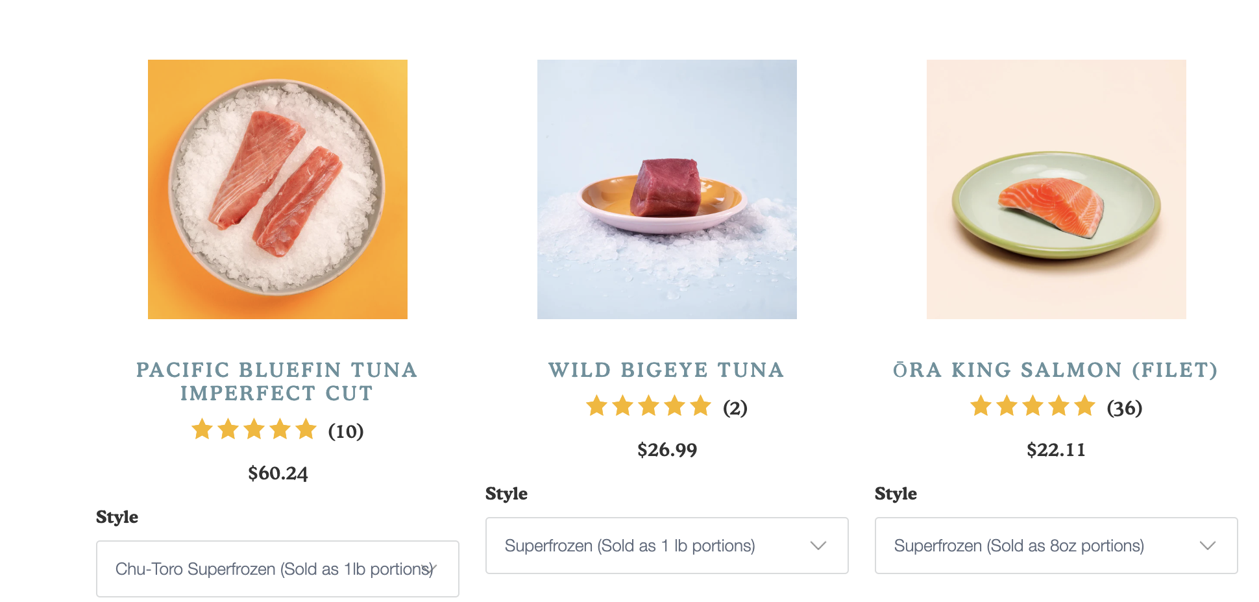Screen dimensions: 1259x602
Task: Click the Ōra King Salmon product photo
Action: 1057,189
